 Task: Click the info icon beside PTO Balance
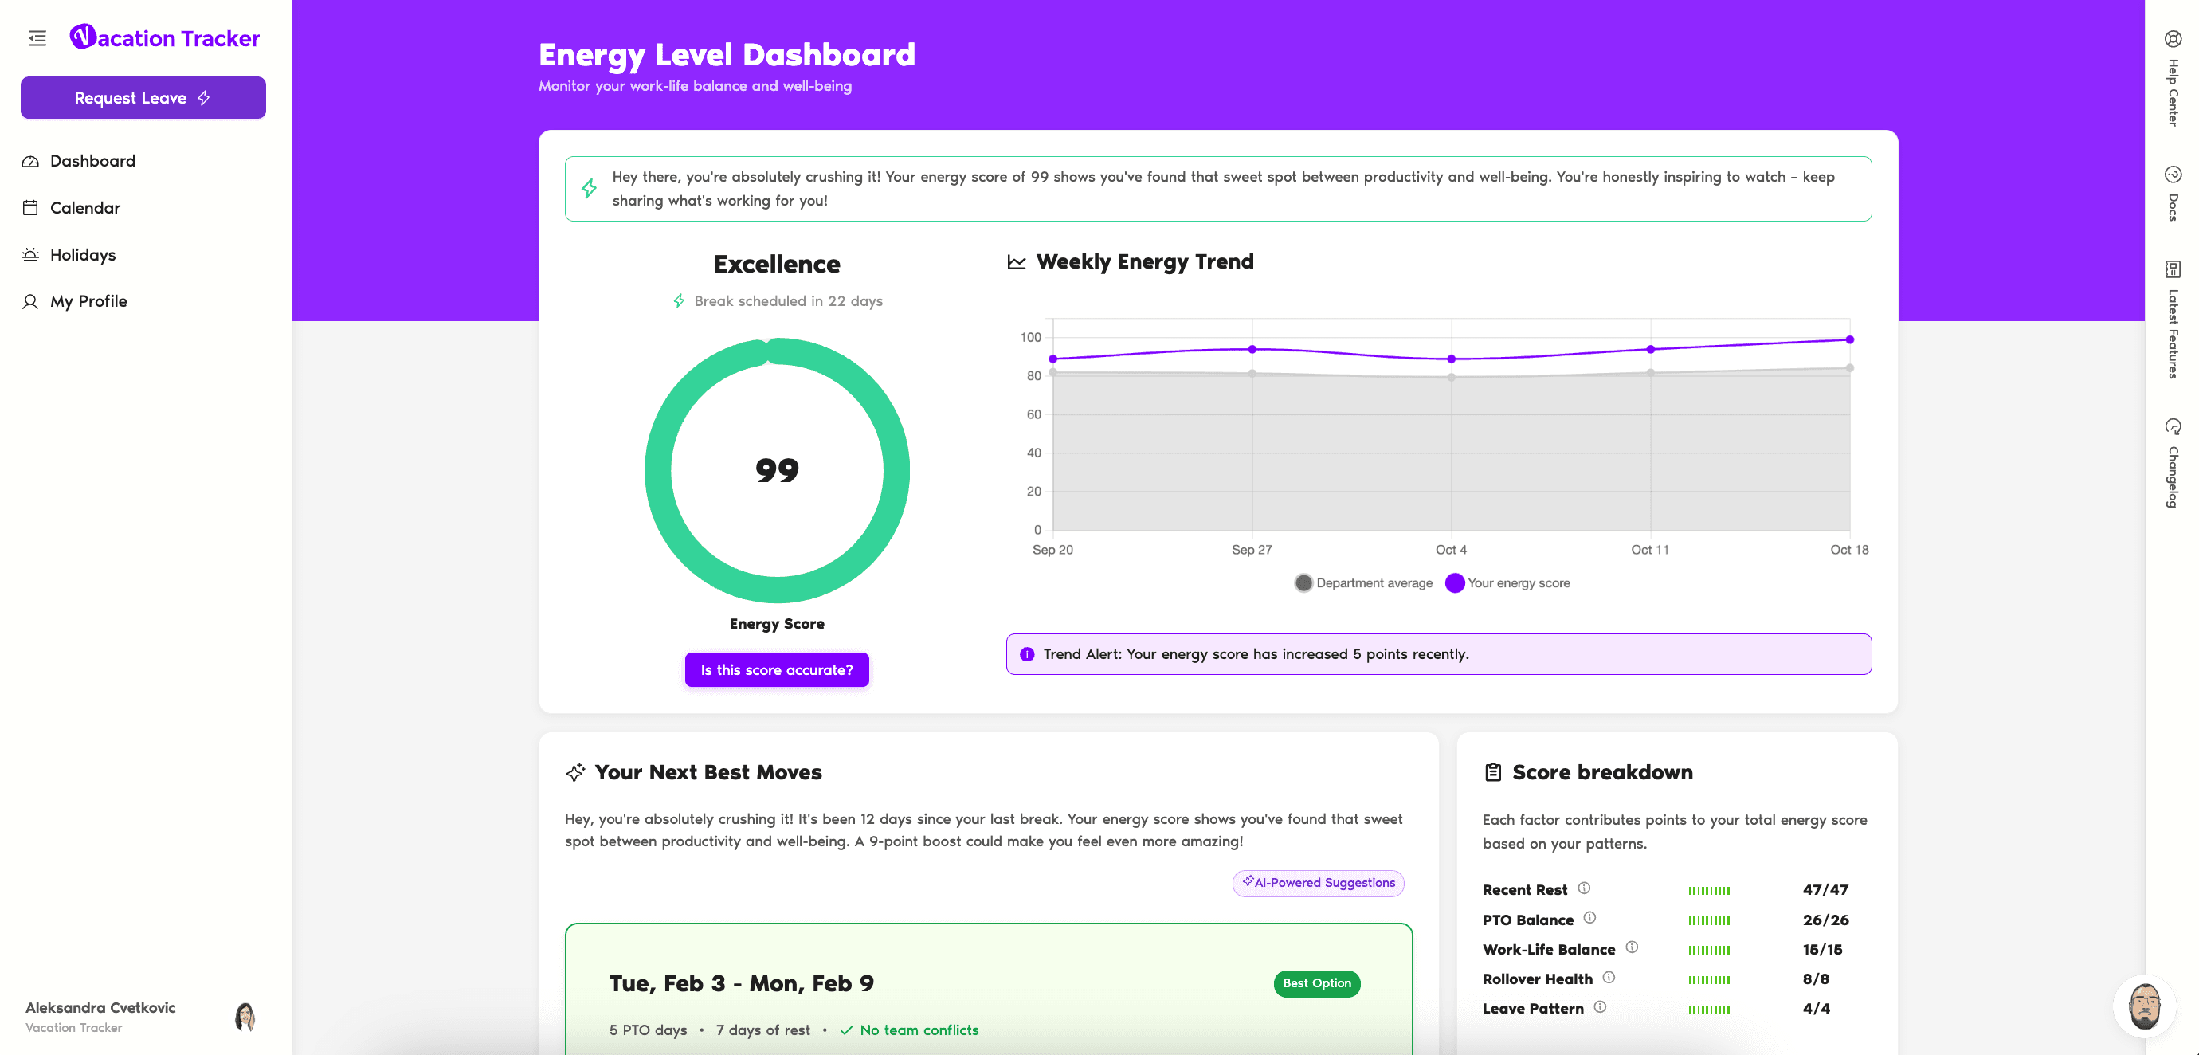tap(1589, 919)
